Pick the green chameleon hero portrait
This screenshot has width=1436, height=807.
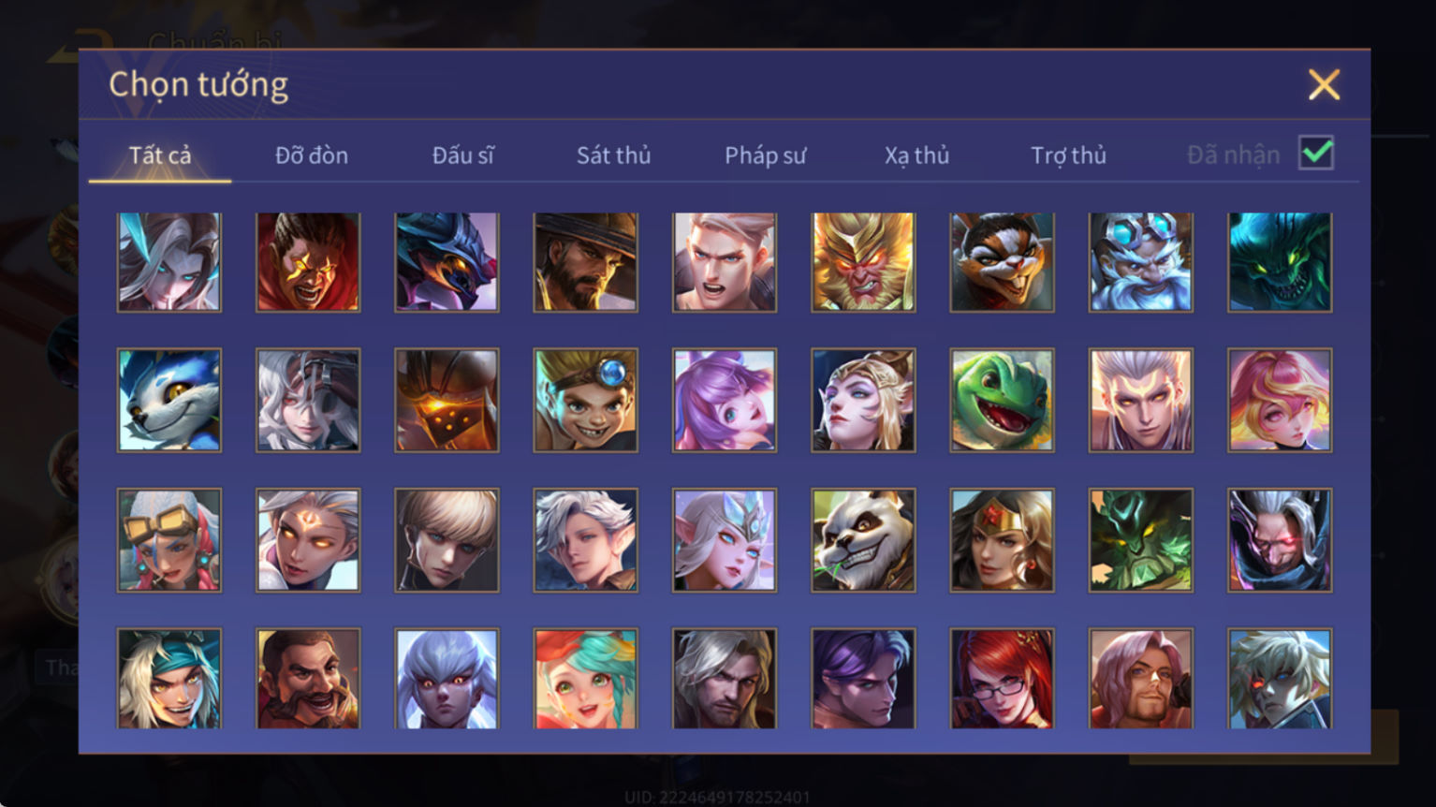tap(1002, 401)
